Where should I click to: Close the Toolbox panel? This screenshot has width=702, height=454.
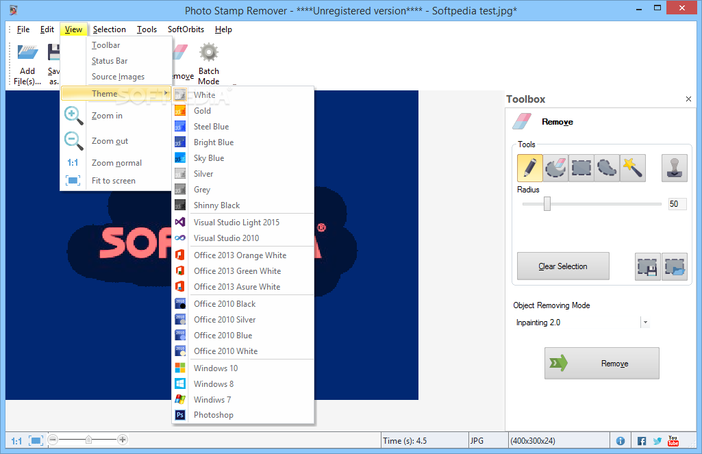pos(688,99)
